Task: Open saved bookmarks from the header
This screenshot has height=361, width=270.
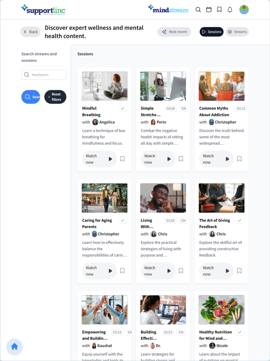Action: pos(219,10)
